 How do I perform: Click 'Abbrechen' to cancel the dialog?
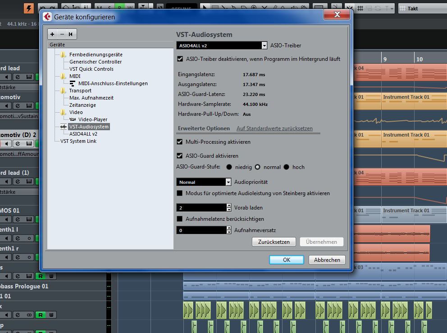(327, 260)
